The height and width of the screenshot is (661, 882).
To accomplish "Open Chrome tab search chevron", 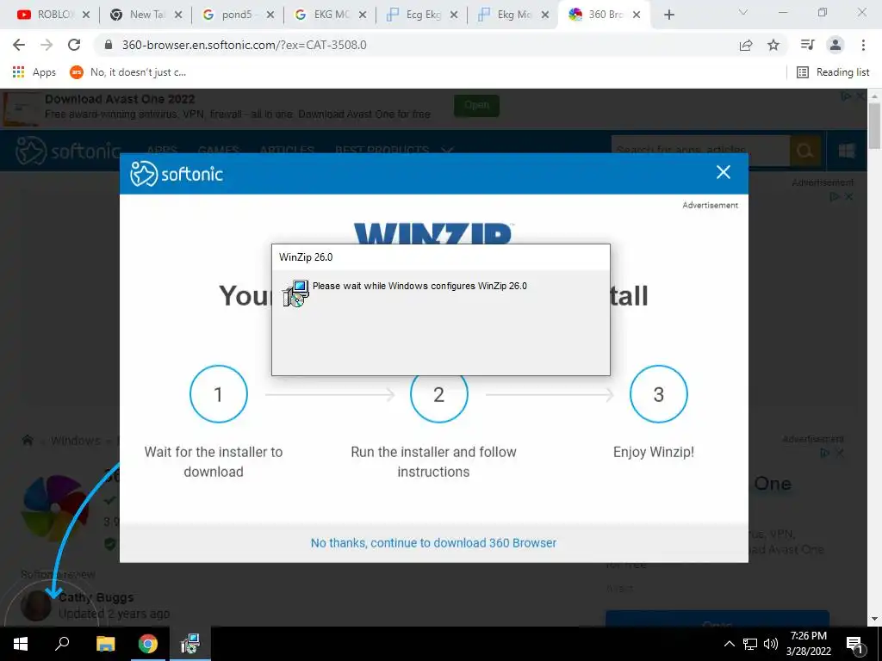I will (743, 12).
